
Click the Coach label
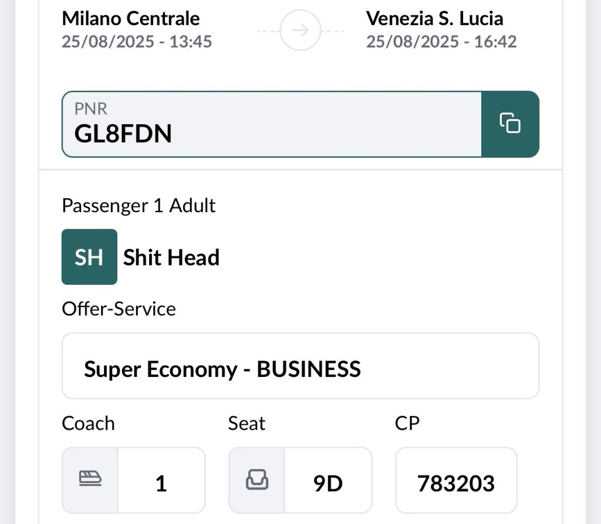click(88, 424)
